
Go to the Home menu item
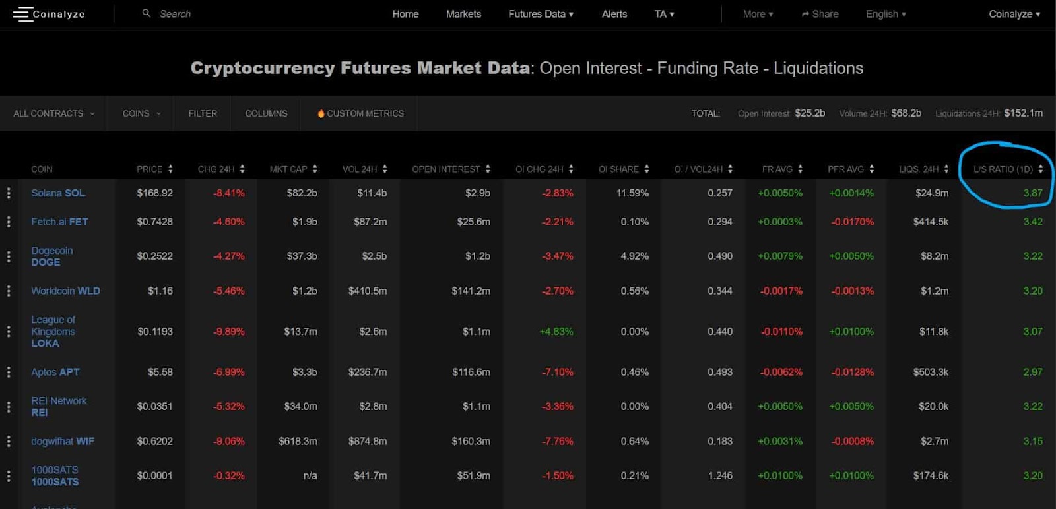click(x=405, y=14)
